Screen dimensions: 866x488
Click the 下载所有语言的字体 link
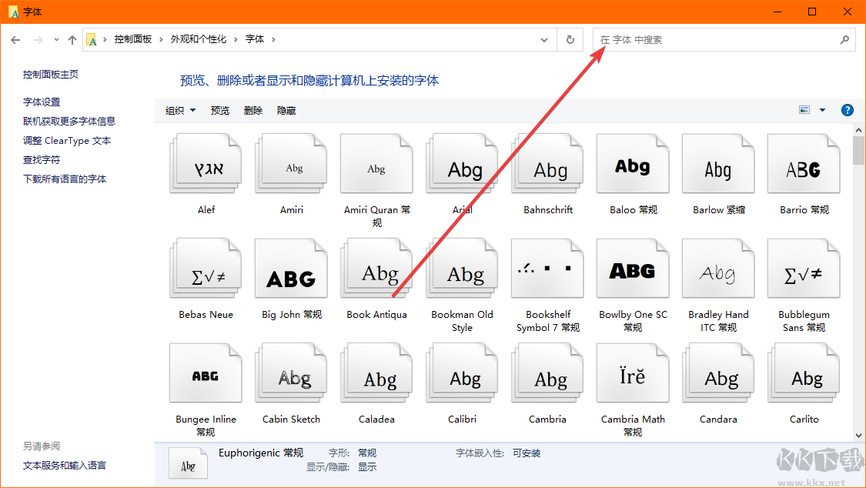click(65, 179)
